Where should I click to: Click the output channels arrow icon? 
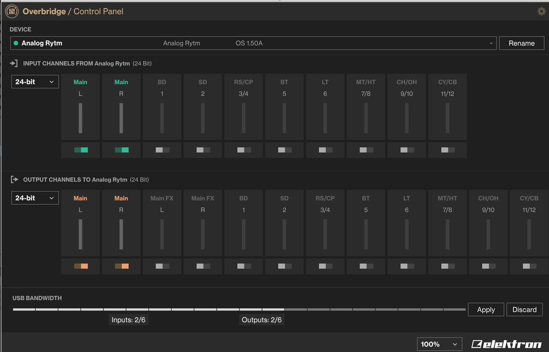pos(14,179)
